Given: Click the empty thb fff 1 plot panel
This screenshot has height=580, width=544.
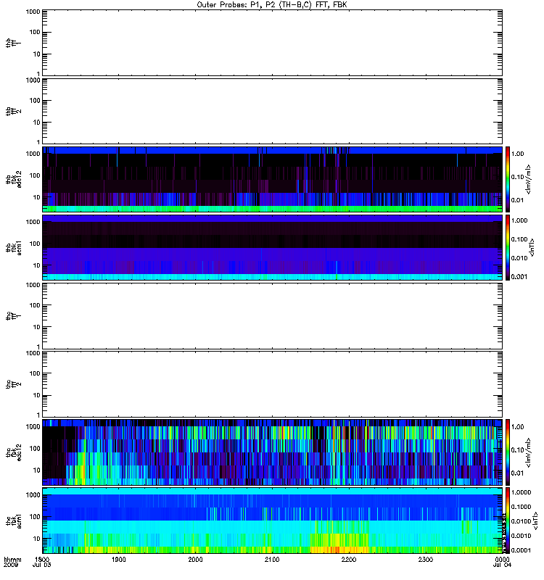Looking at the screenshot, I should click(273, 43).
